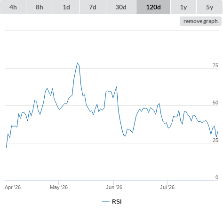Switch chart to 30d view
The image size is (223, 214).
pyautogui.click(x=121, y=7)
